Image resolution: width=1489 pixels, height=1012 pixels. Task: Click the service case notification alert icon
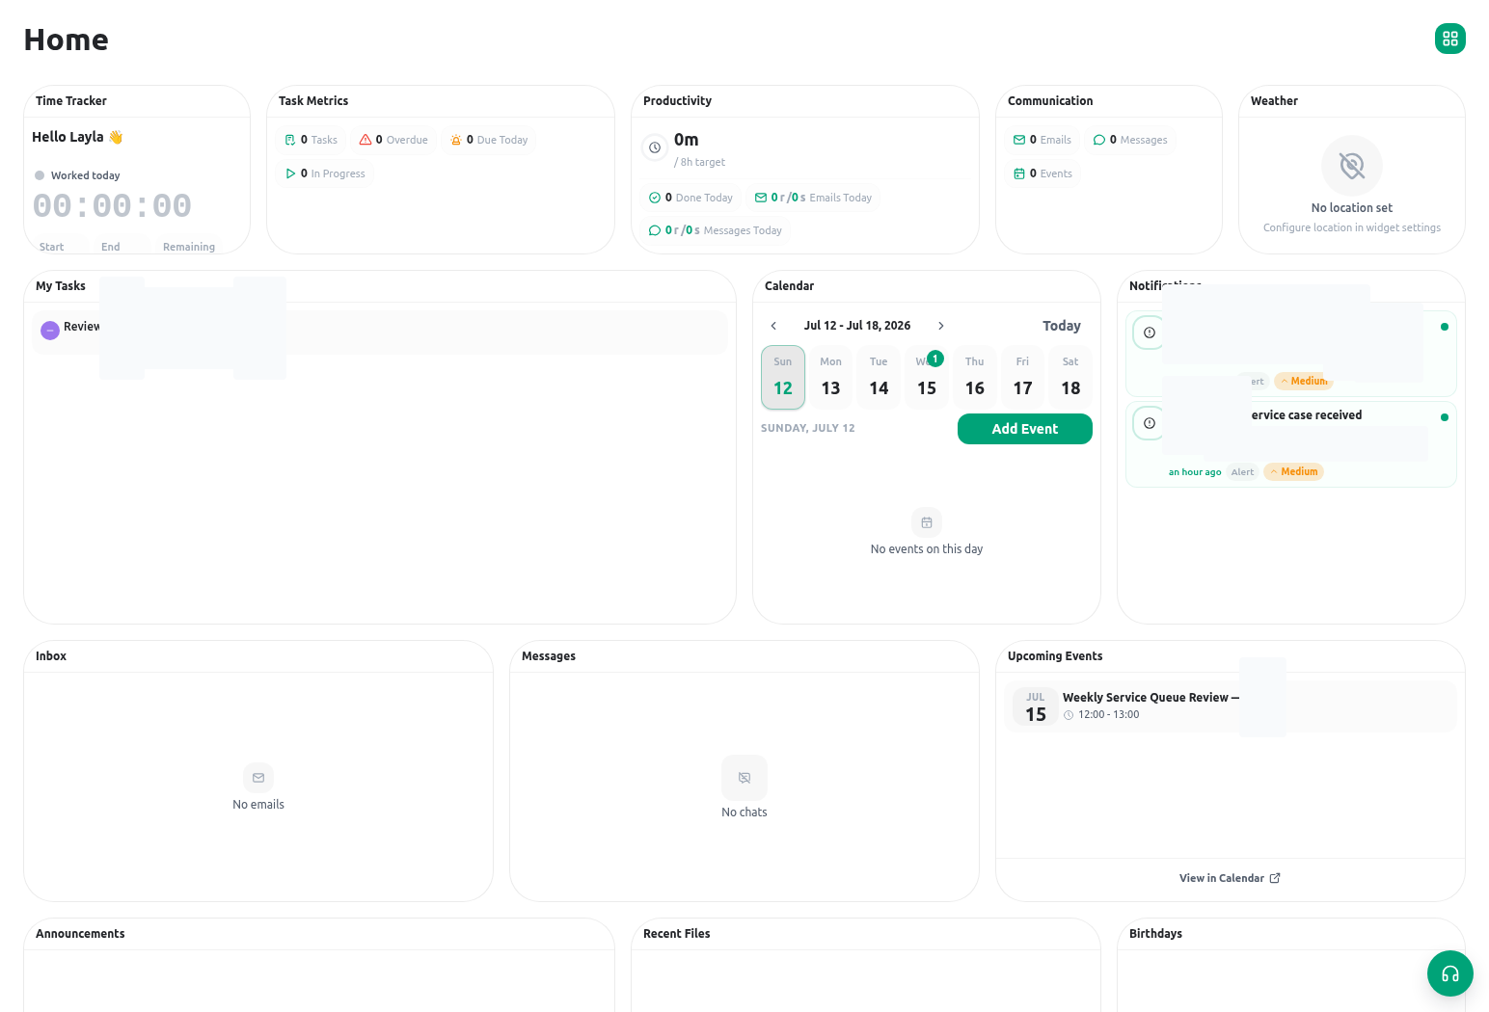click(1150, 423)
